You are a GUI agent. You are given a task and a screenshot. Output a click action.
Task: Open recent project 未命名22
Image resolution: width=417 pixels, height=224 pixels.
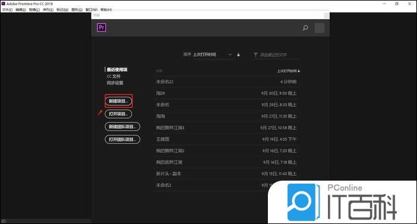pyautogui.click(x=226, y=81)
